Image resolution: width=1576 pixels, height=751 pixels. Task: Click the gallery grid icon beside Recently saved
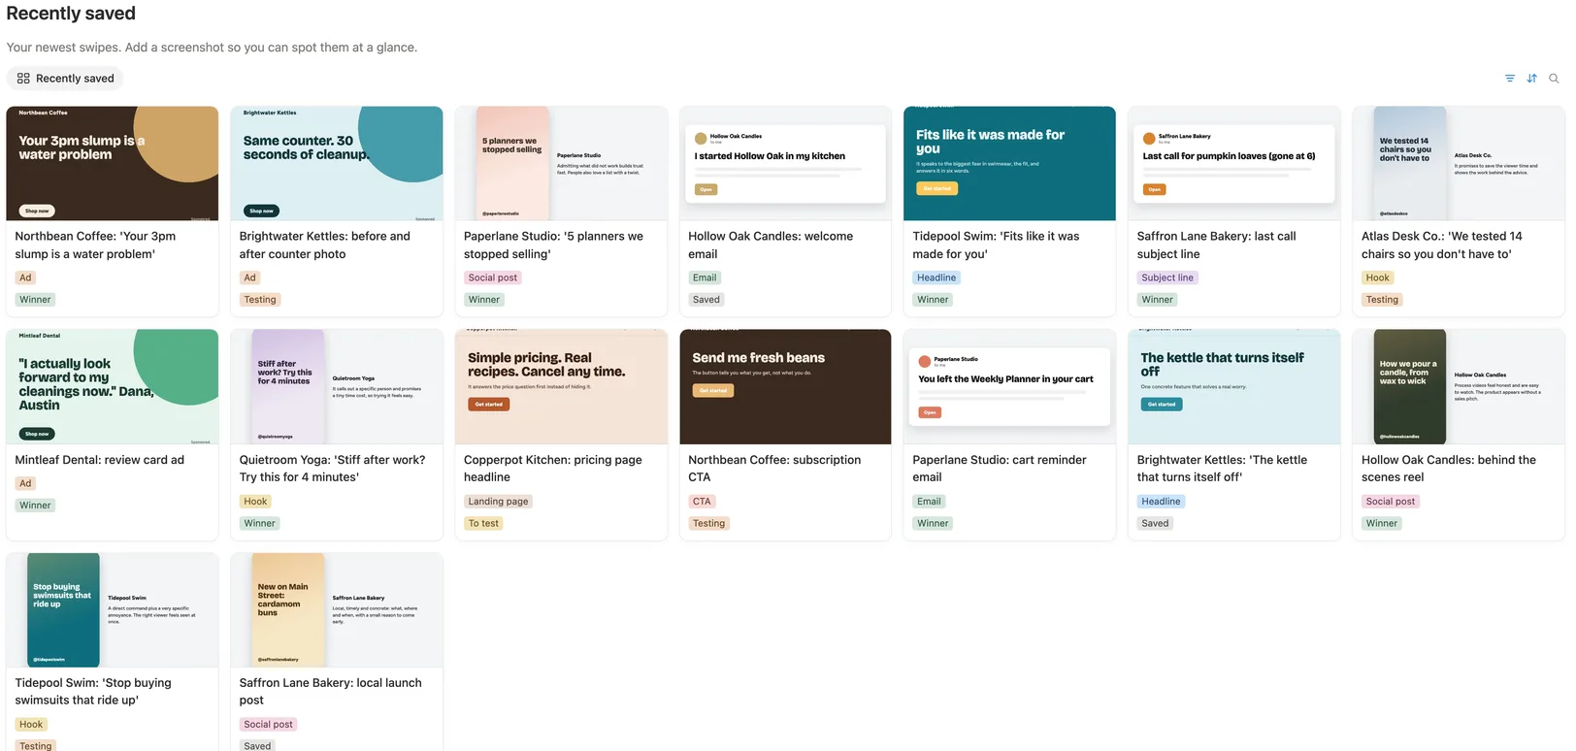coord(23,79)
